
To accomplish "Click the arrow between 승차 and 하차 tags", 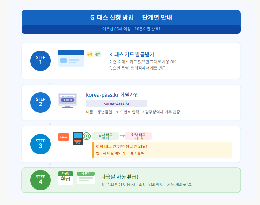I will coord(122,136).
